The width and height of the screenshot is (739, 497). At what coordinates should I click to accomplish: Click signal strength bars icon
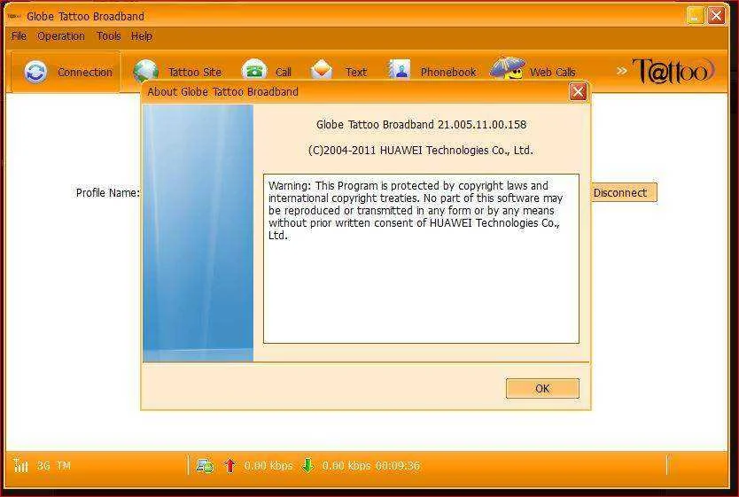(x=20, y=465)
